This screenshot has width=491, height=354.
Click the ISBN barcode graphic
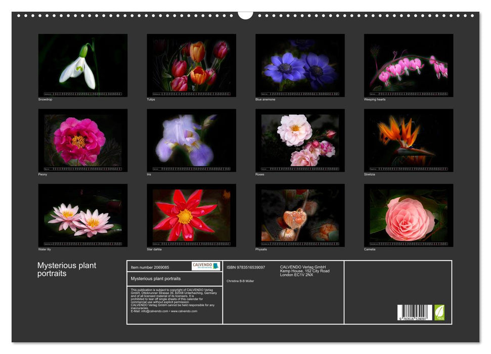click(416, 313)
